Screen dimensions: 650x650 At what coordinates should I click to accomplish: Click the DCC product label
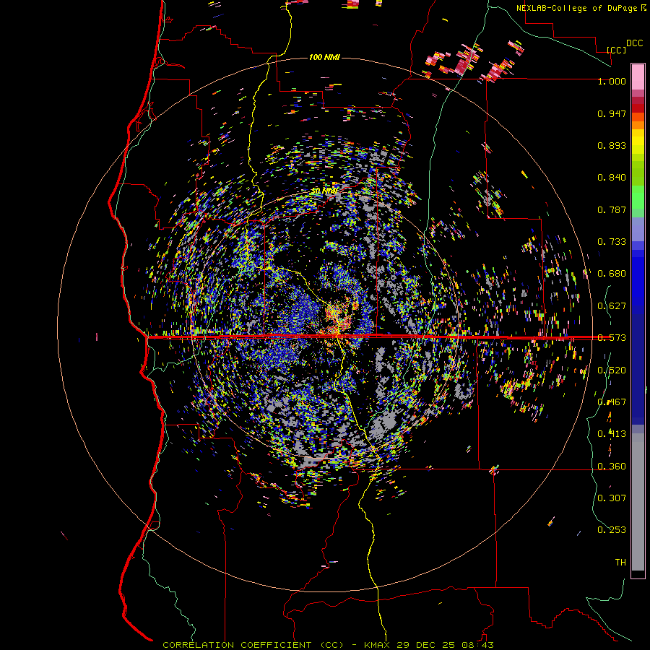pyautogui.click(x=634, y=43)
